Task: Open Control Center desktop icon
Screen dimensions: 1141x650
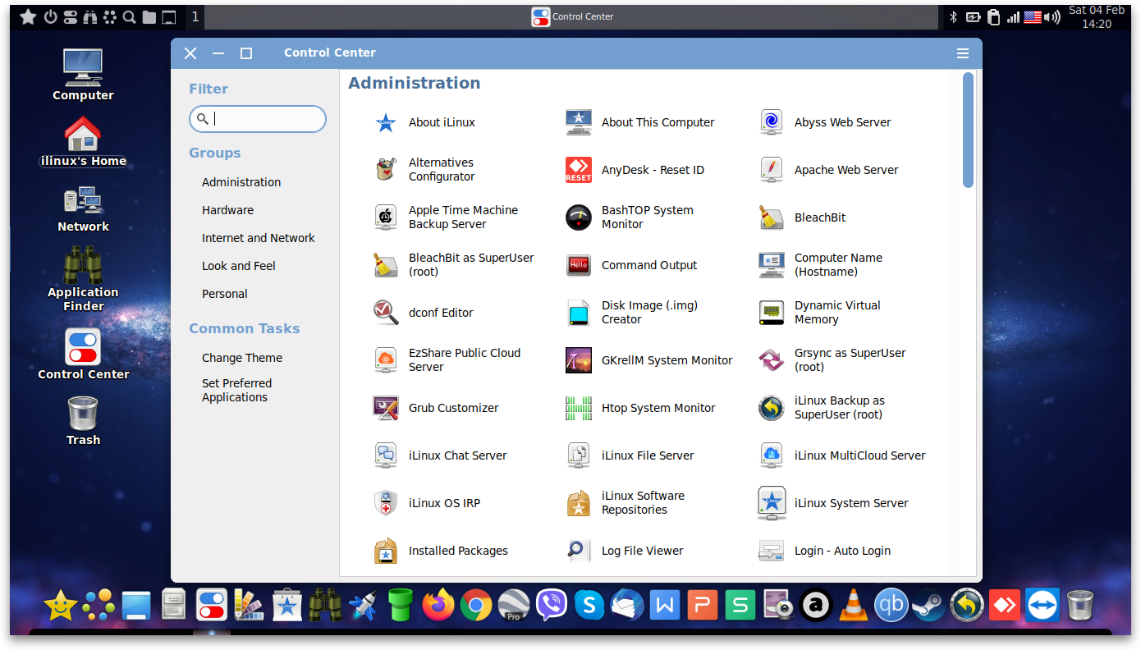Action: (83, 355)
